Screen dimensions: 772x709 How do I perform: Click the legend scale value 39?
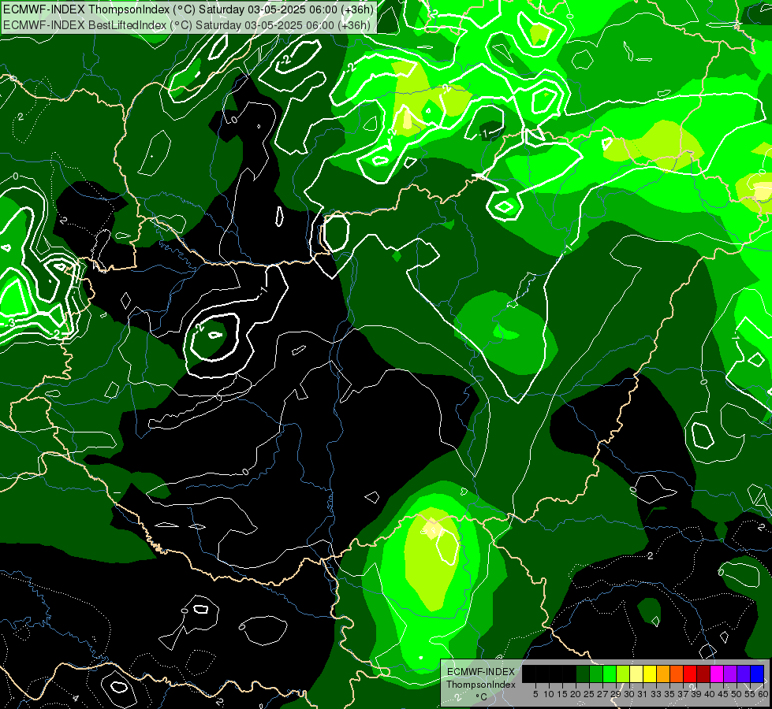696,694
